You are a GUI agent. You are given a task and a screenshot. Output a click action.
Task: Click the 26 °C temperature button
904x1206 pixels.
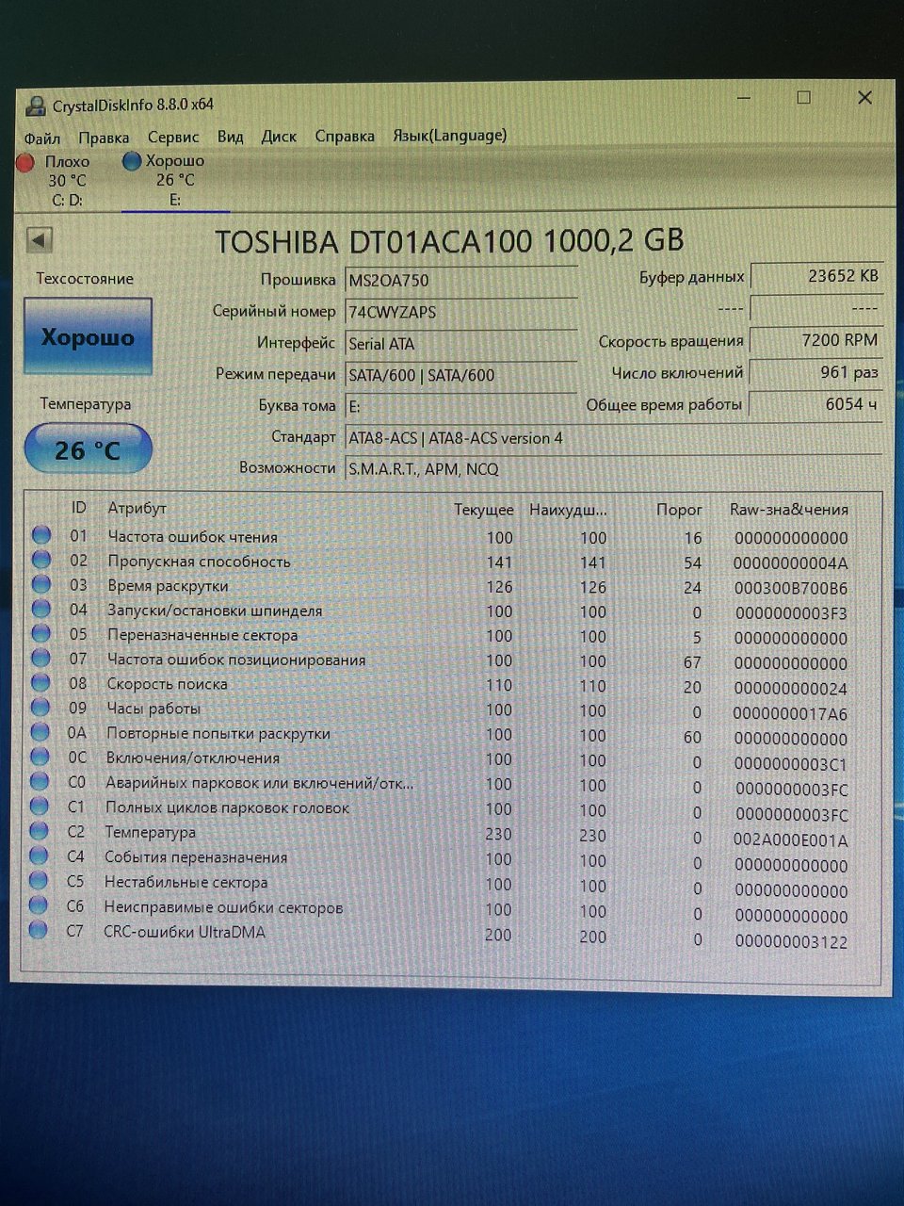(88, 448)
